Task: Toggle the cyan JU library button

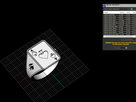Action: coord(130,9)
